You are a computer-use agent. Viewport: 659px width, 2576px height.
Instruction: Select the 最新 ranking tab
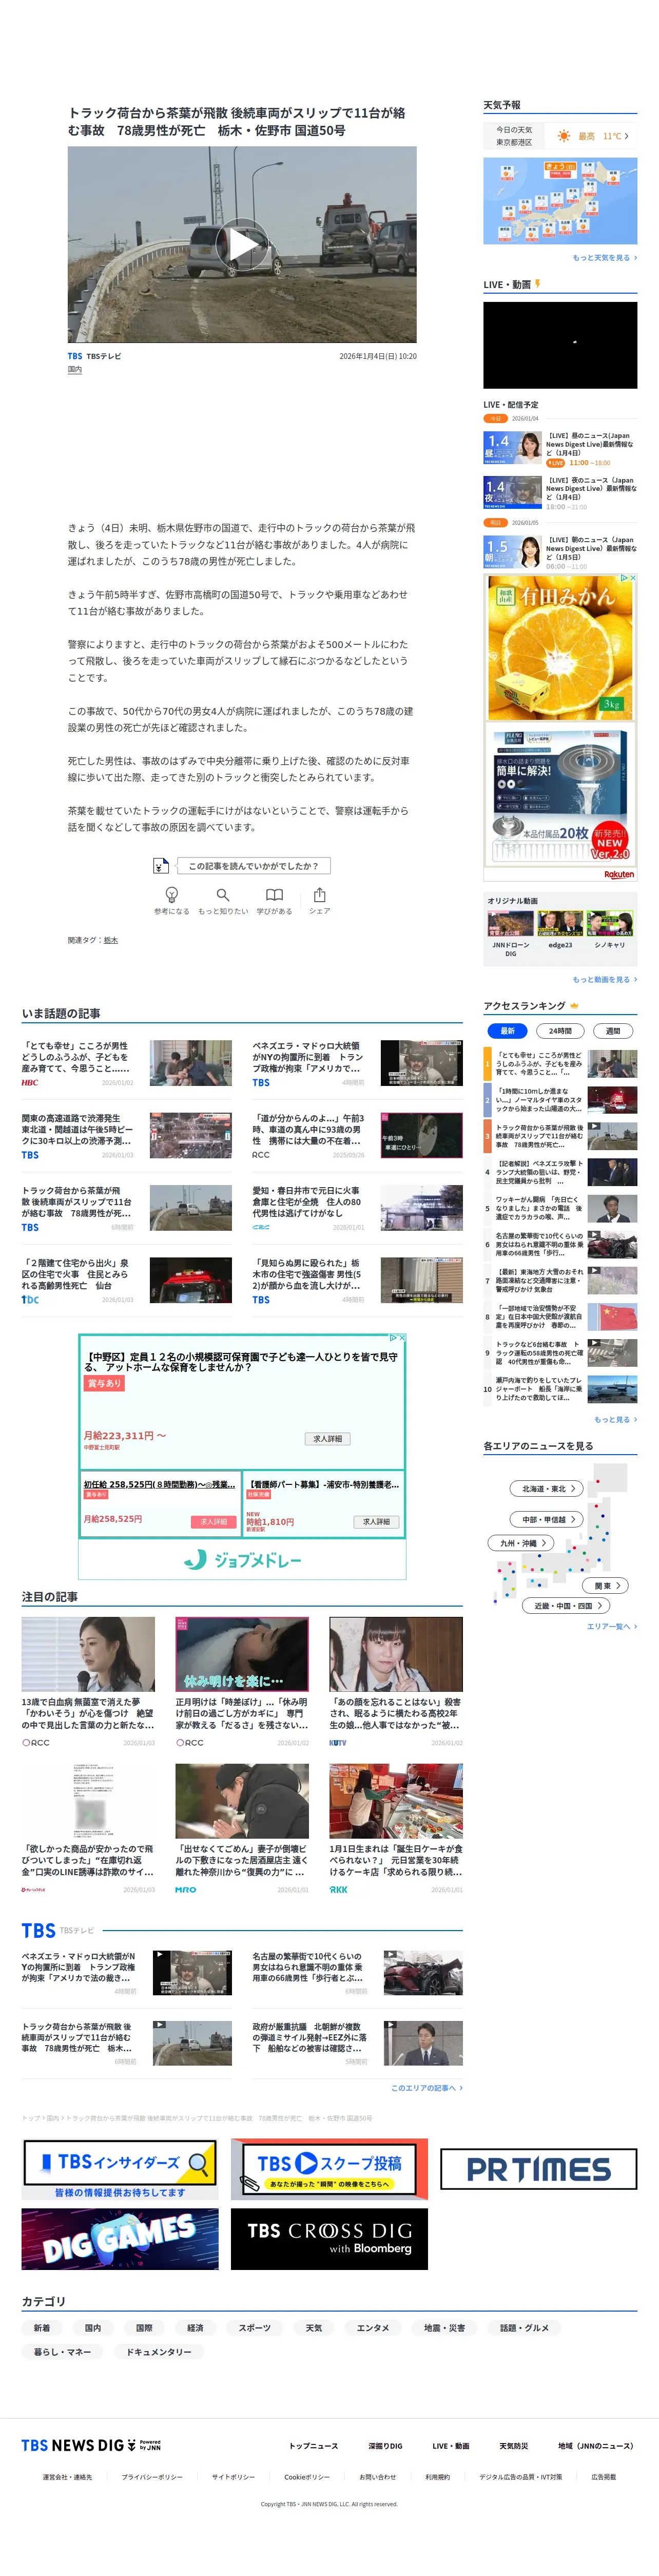click(507, 1031)
